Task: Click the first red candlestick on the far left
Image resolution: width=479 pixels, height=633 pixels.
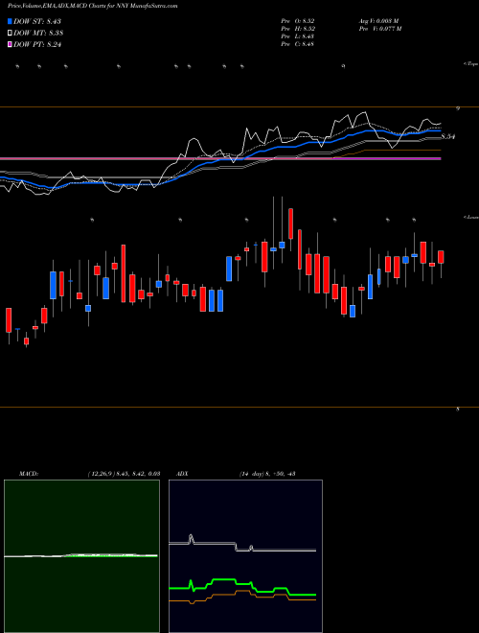Action: [x=9, y=320]
